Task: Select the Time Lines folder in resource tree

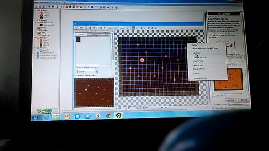Action: pos(45,35)
